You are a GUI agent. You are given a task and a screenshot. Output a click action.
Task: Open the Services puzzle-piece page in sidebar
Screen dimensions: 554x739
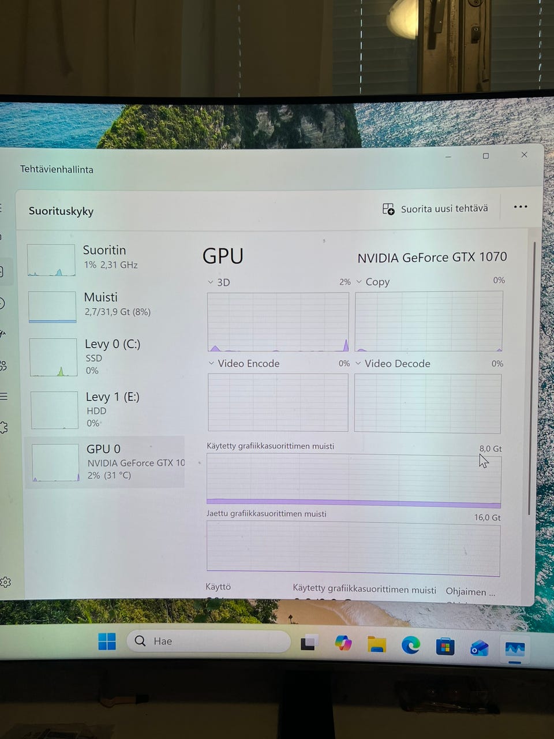pos(3,427)
